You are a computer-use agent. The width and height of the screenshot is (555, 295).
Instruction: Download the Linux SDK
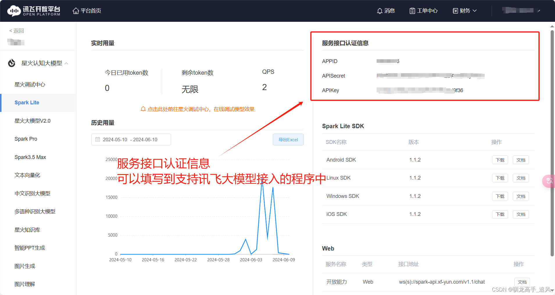tap(500, 178)
